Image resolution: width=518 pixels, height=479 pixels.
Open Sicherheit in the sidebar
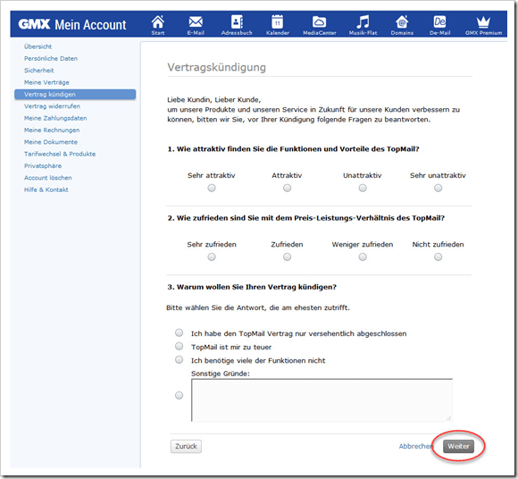[38, 71]
